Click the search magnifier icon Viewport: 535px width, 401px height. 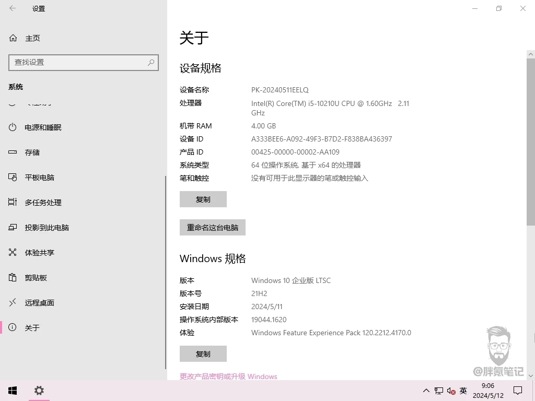151,63
